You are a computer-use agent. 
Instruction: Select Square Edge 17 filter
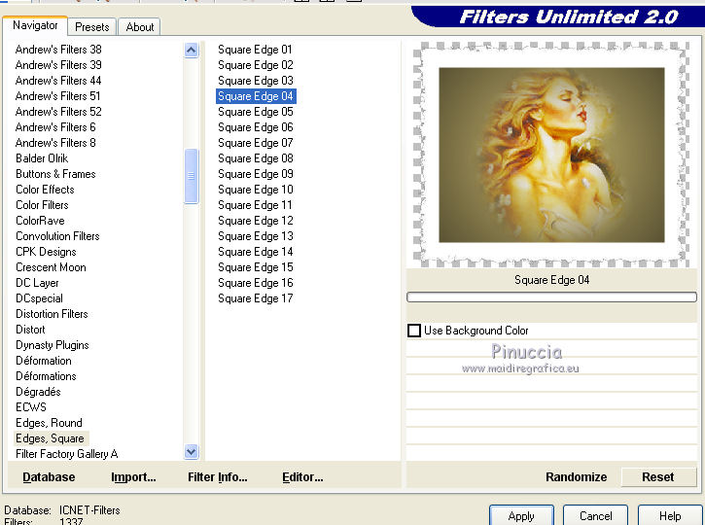256,298
